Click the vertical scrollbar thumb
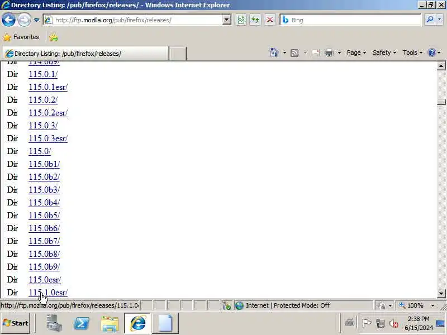This screenshot has height=335, width=447. pyautogui.click(x=441, y=102)
